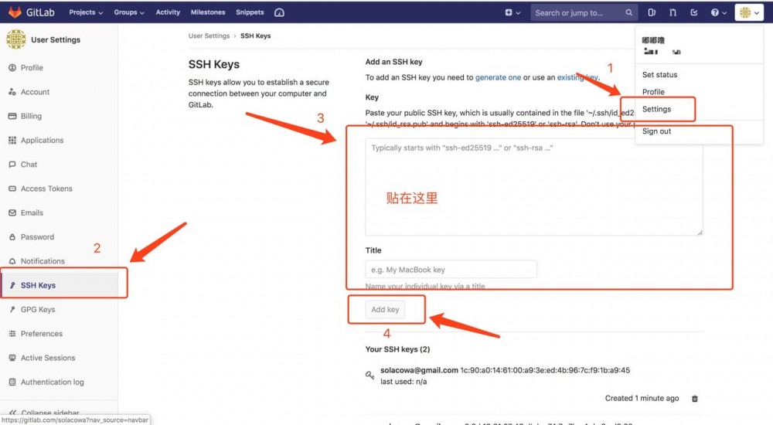Click the Notifications bell icon
This screenshot has height=425, width=773.
12,261
